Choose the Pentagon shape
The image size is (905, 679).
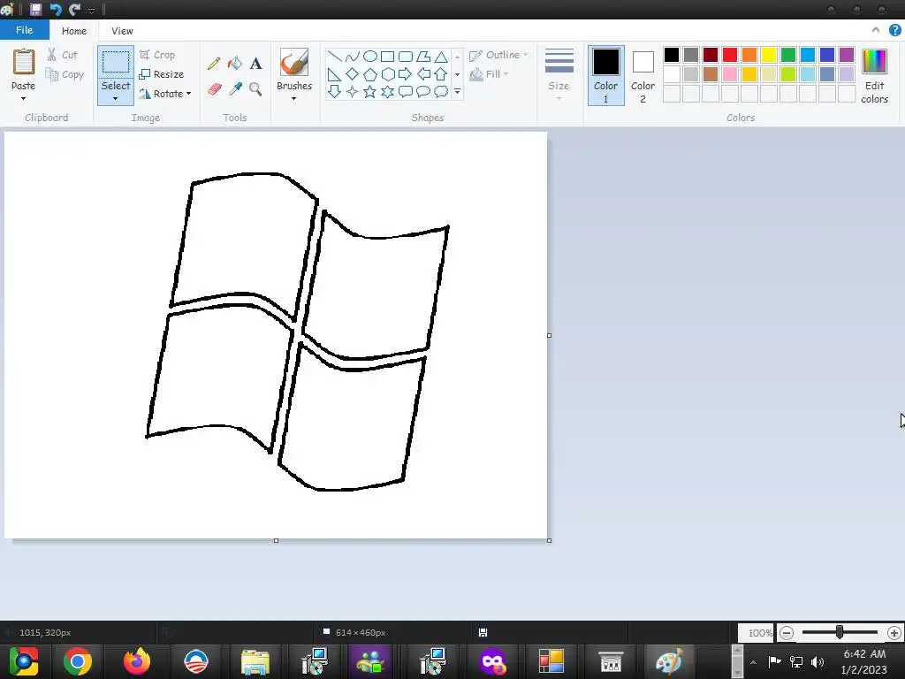pos(370,74)
